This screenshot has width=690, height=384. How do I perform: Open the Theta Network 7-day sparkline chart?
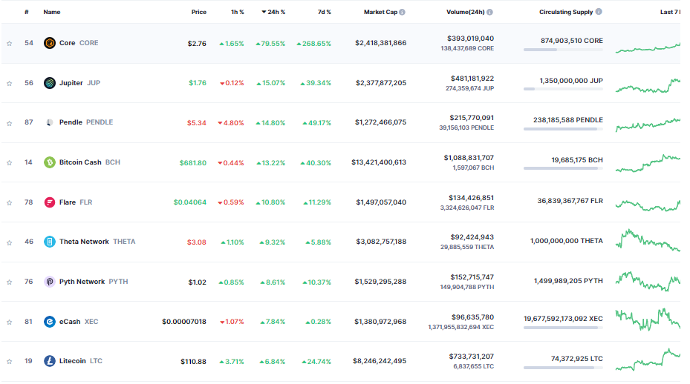click(648, 240)
